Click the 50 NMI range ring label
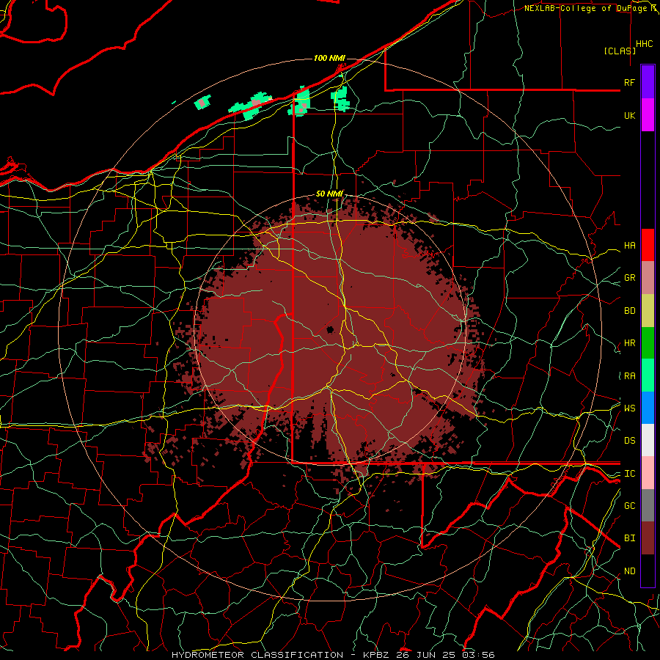This screenshot has height=660, width=660. pyautogui.click(x=329, y=194)
